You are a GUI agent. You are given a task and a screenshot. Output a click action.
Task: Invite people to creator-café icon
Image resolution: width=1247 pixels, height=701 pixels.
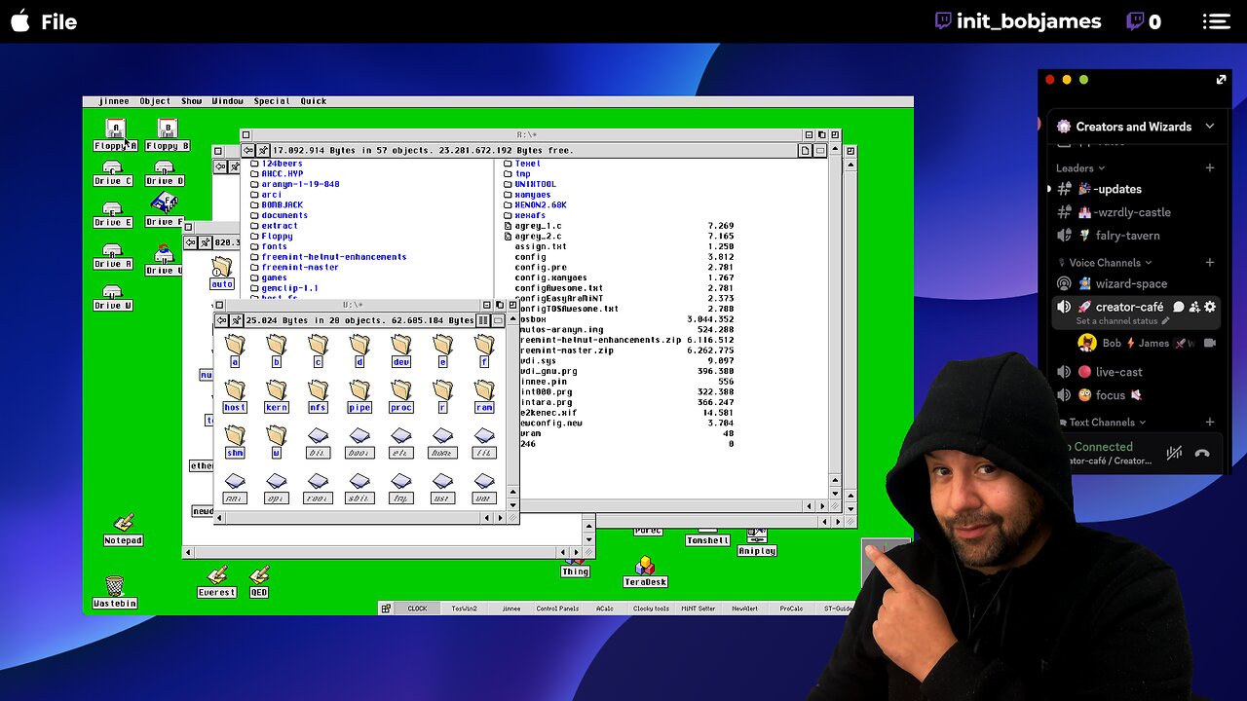coord(1194,307)
